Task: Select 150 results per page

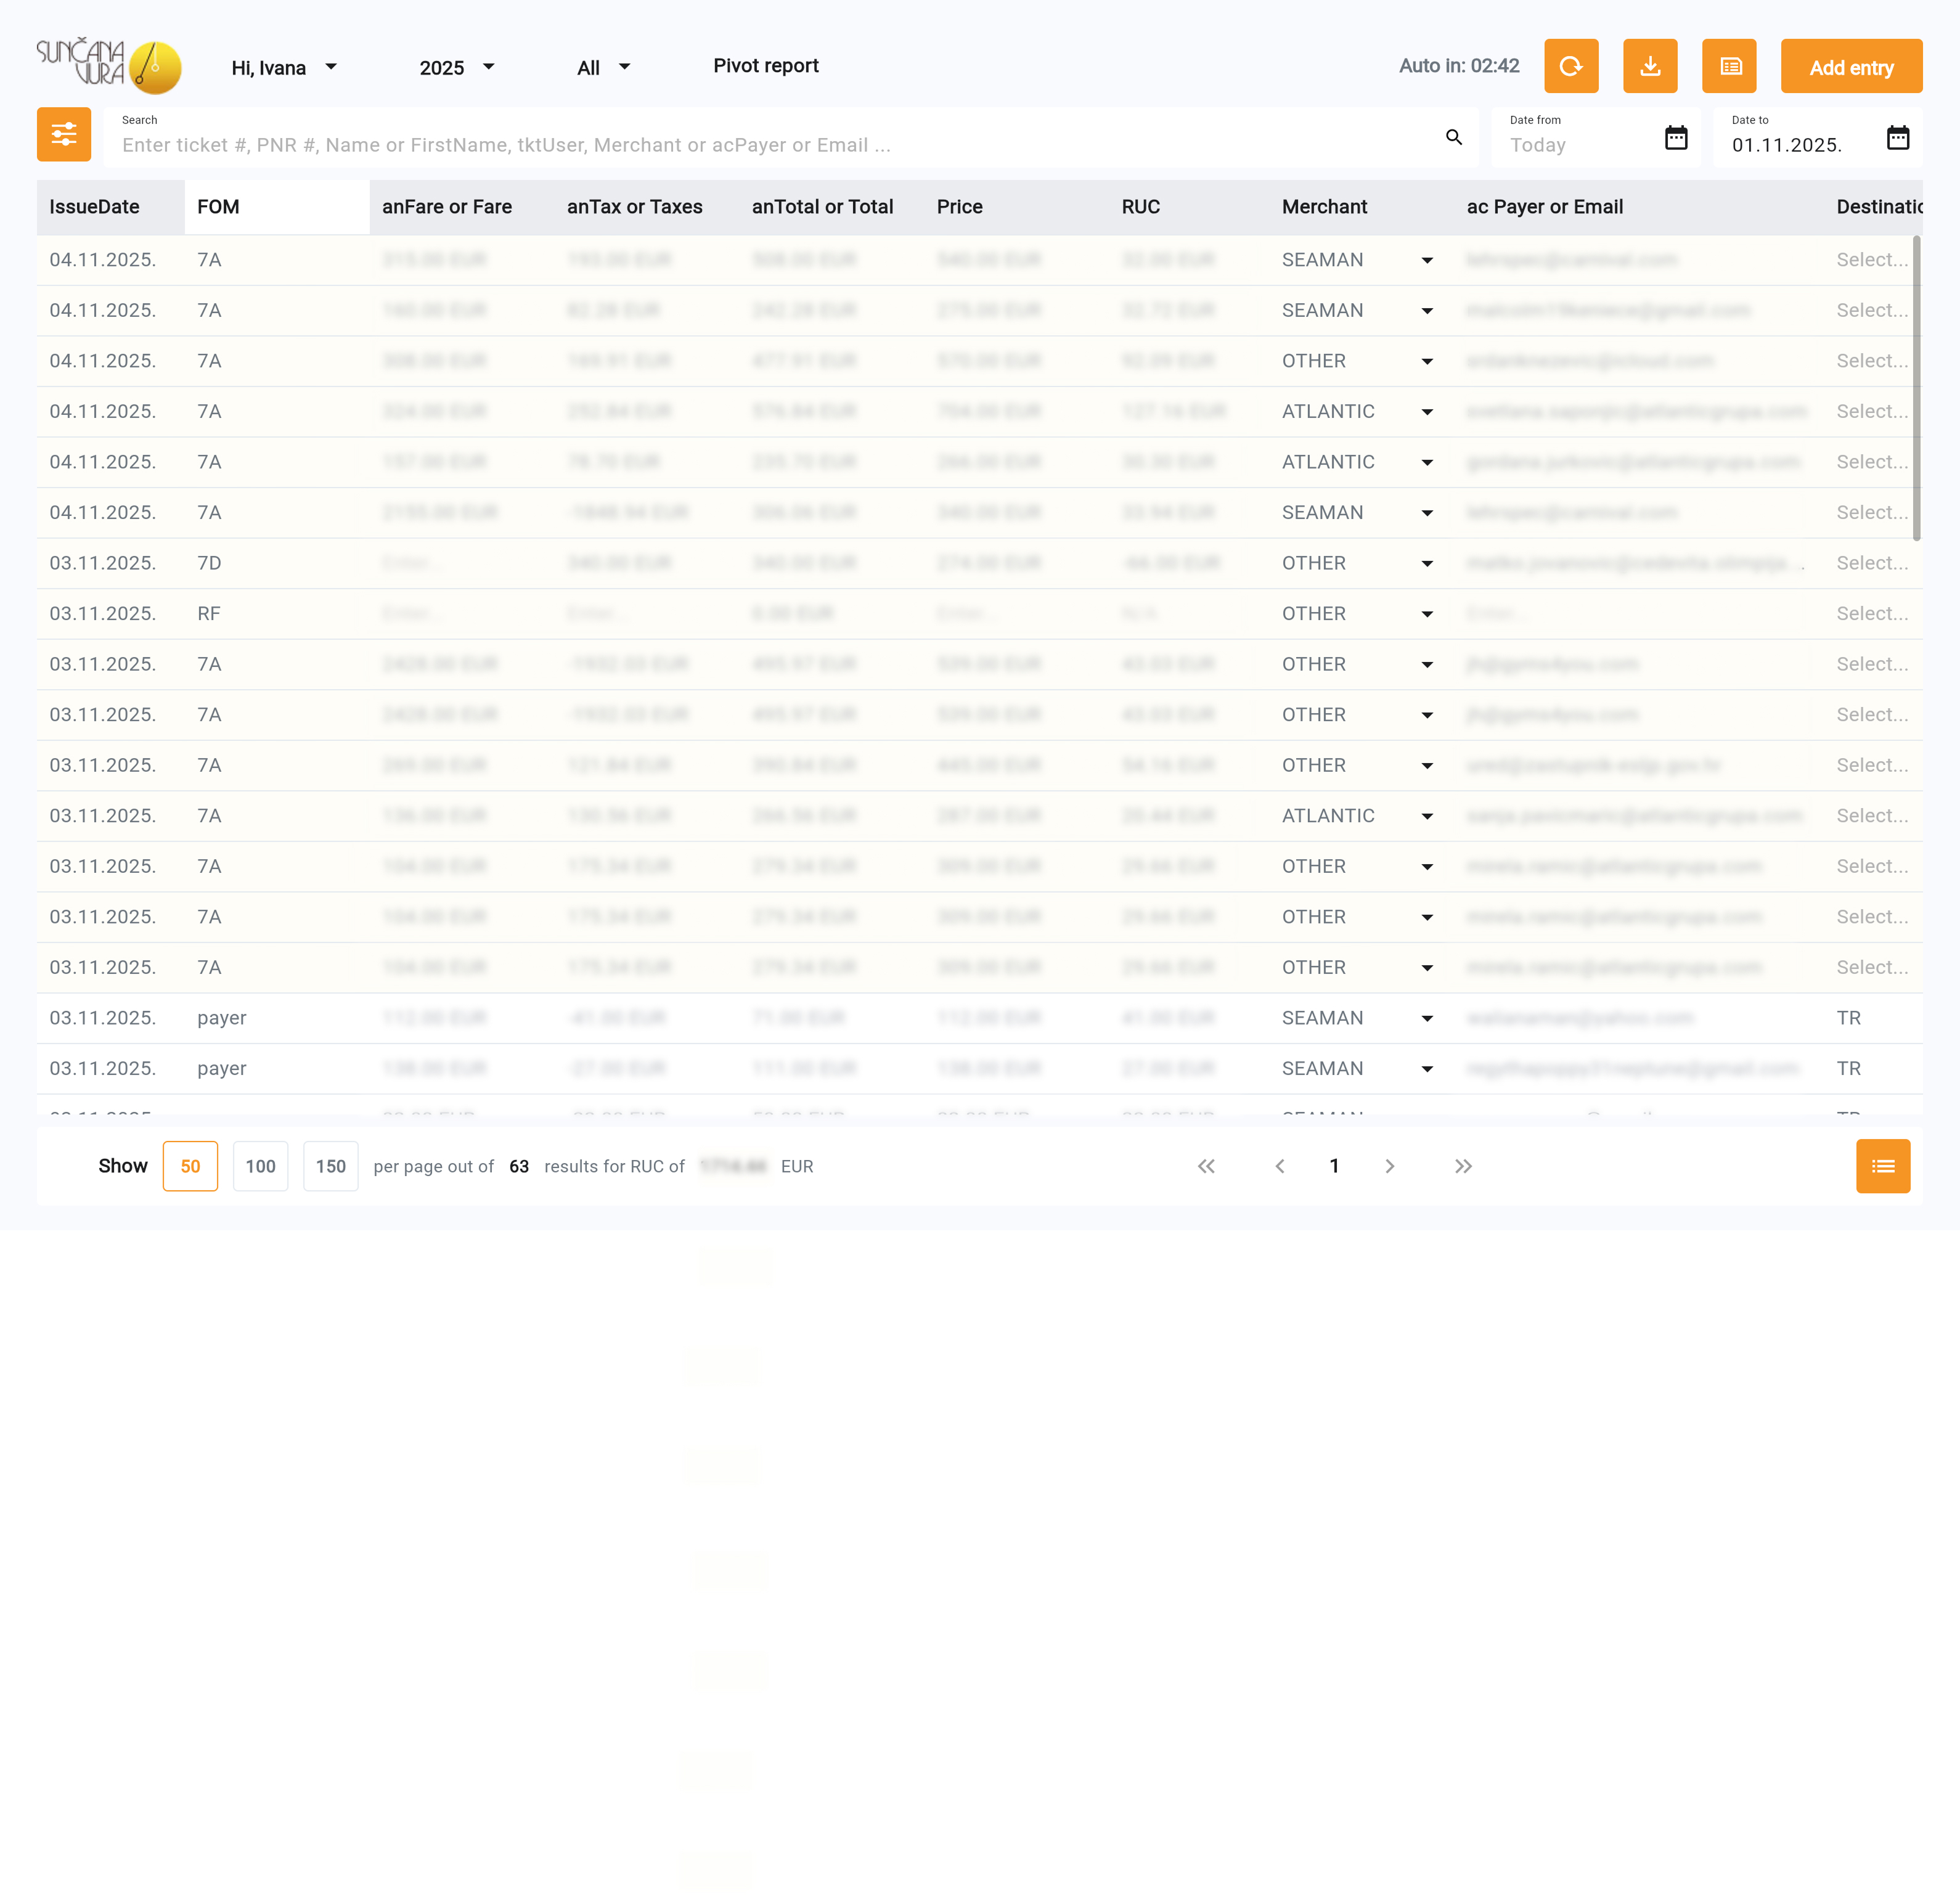Action: pos(330,1166)
